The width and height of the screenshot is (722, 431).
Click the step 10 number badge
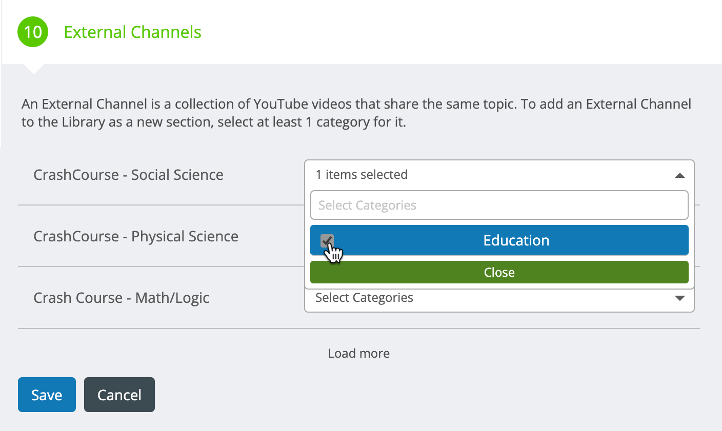[x=33, y=32]
